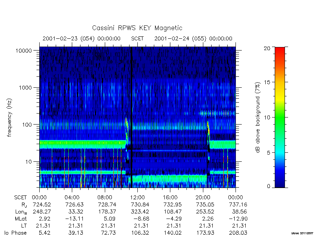Click the MLat value -4.29

pos(174,219)
